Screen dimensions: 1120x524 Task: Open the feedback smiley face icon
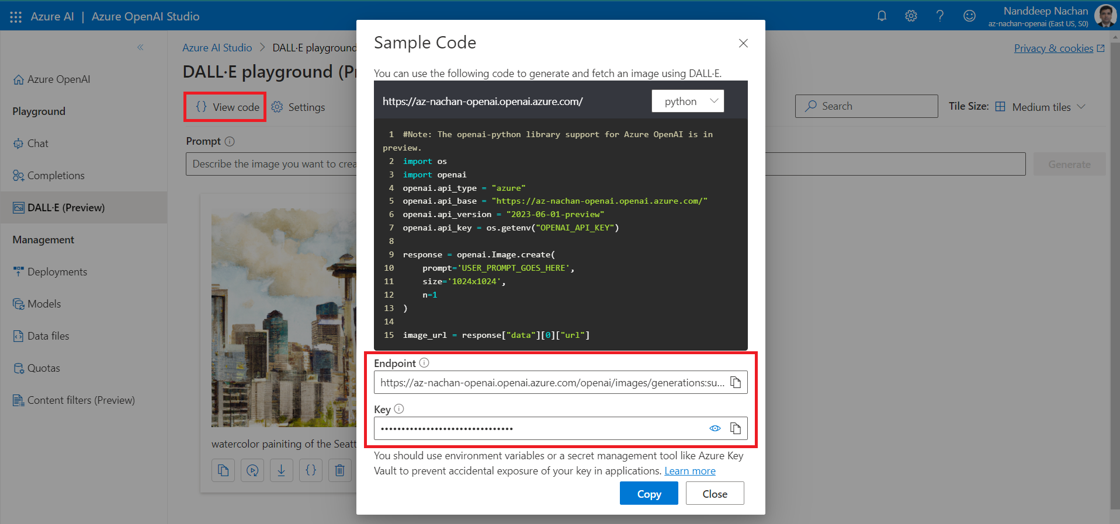(x=969, y=16)
